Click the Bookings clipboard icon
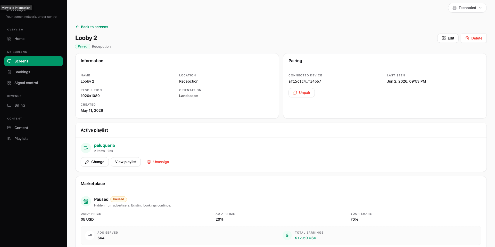 [9, 72]
